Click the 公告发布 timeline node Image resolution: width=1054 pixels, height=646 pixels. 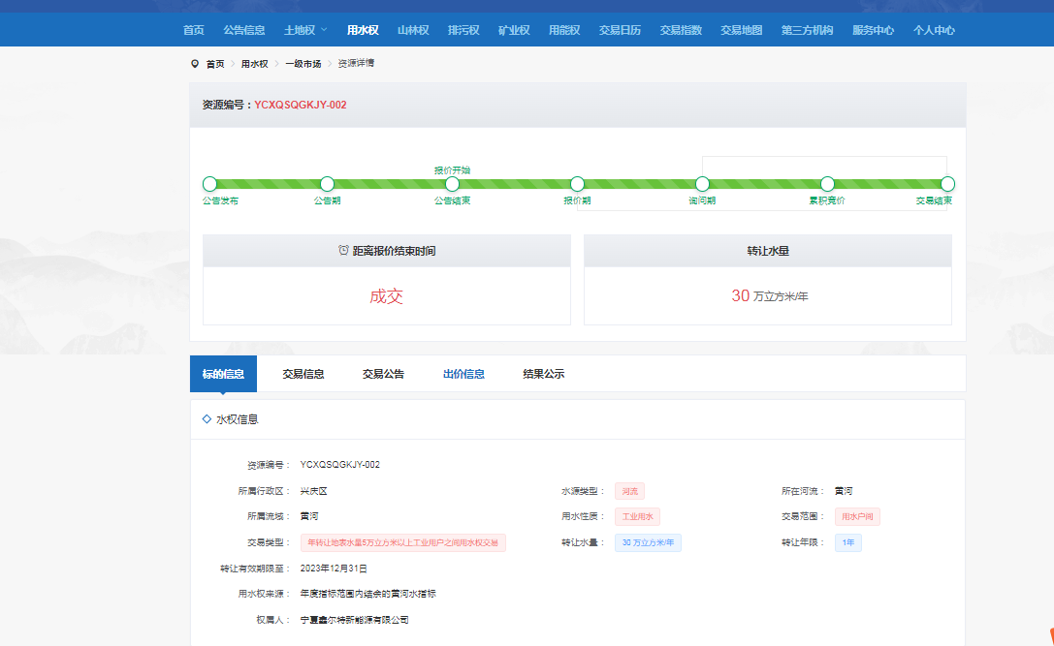point(210,184)
